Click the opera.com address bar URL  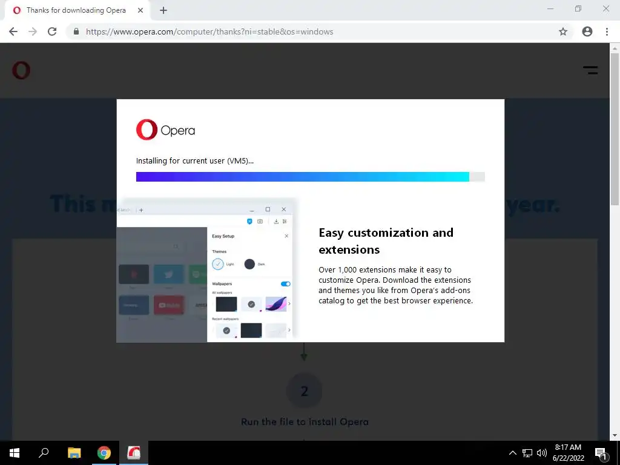click(209, 31)
